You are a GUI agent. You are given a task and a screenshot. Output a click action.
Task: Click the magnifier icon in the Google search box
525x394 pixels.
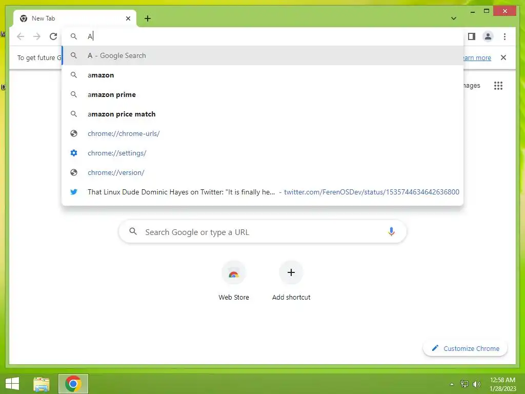point(133,231)
